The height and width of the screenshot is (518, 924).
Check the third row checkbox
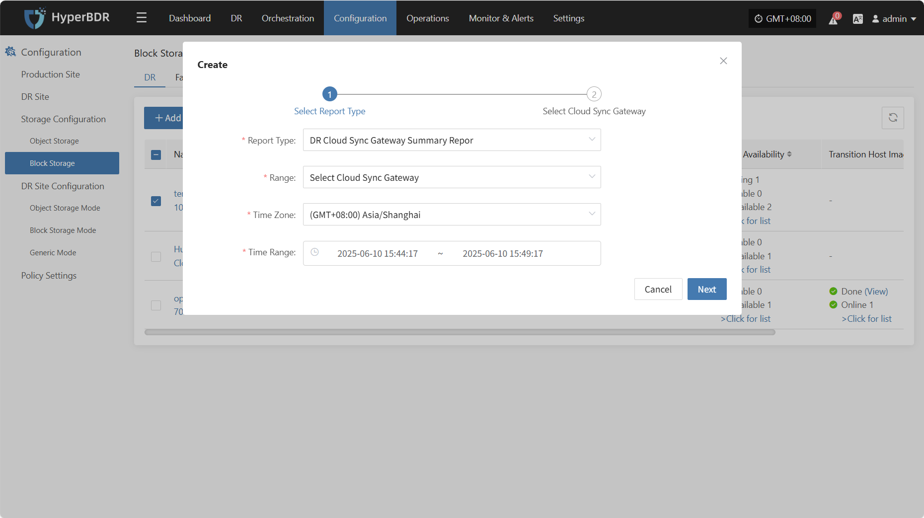156,305
